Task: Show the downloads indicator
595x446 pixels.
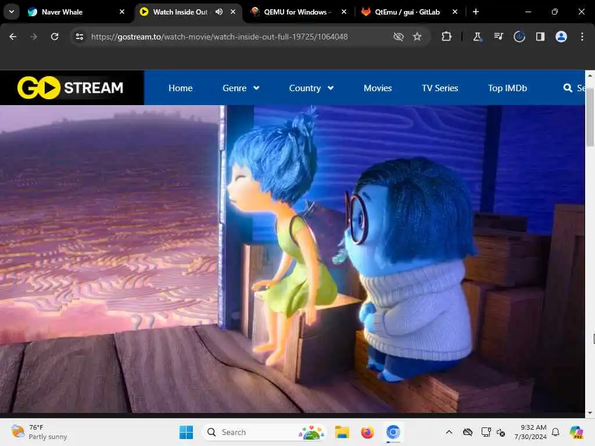Action: 519,37
